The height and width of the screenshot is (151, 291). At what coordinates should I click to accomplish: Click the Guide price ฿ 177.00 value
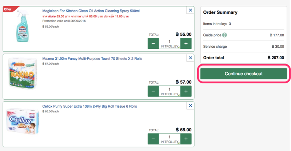click(277, 35)
